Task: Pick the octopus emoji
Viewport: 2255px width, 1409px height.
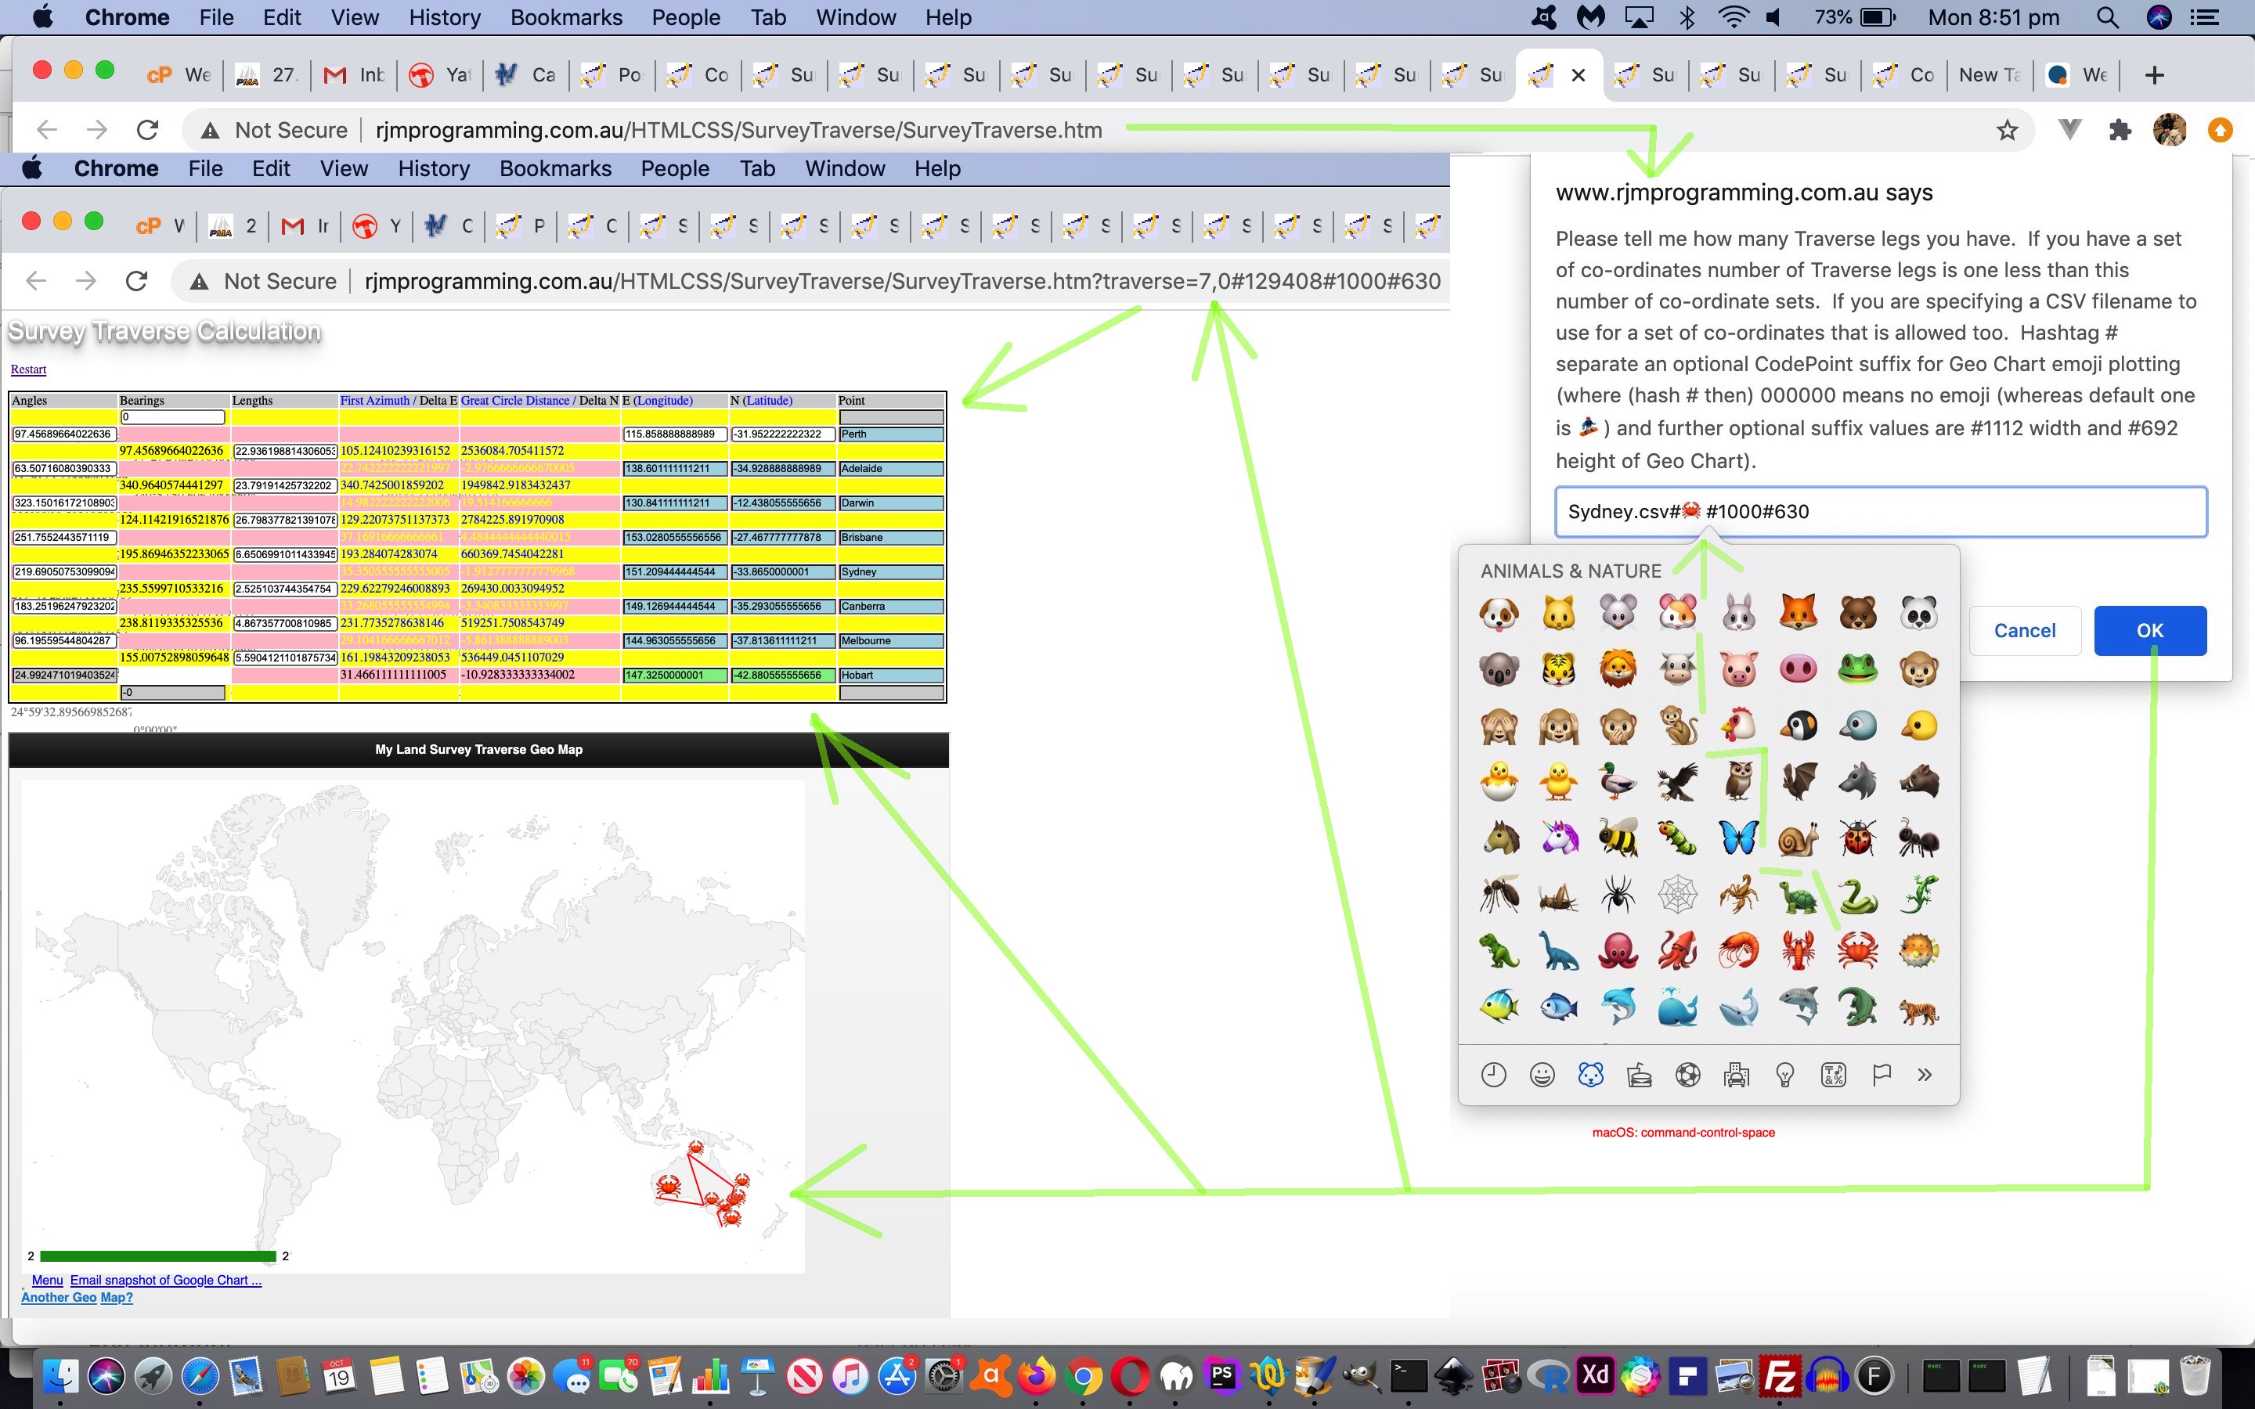Action: tap(1618, 950)
